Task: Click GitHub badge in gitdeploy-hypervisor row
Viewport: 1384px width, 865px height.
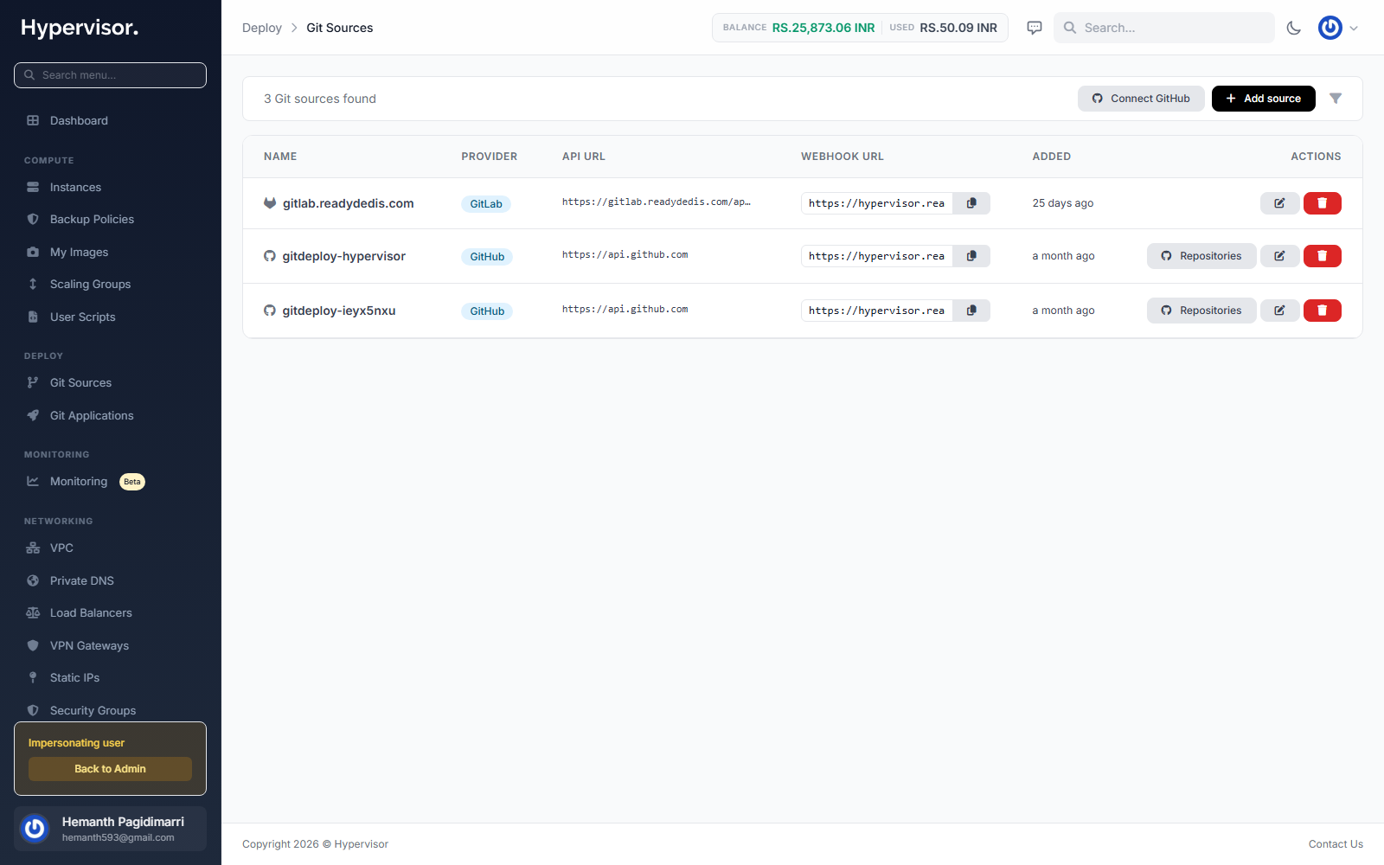Action: (x=487, y=257)
